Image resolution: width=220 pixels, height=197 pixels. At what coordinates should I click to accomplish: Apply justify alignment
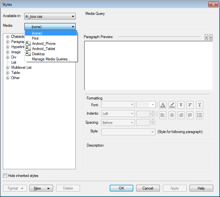coord(190,115)
